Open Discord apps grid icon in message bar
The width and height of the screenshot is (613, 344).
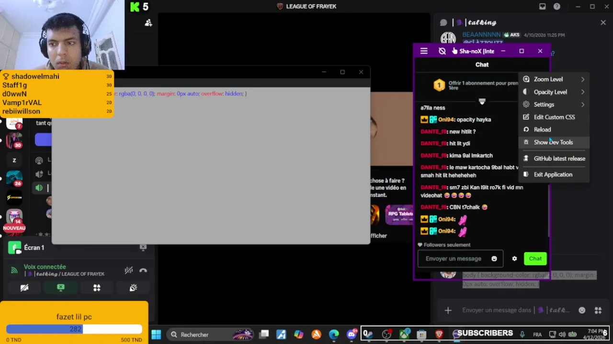tap(598, 310)
